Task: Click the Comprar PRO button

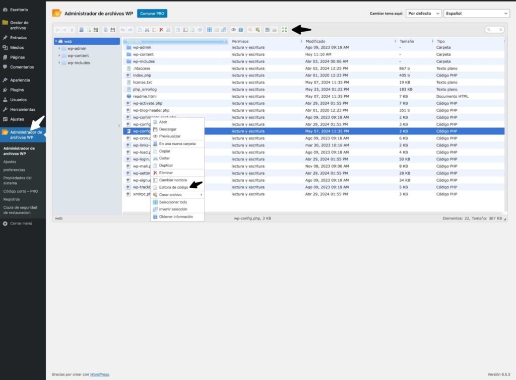Action: 152,14
